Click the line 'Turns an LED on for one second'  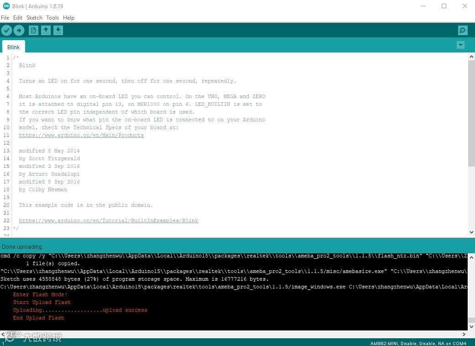point(127,81)
